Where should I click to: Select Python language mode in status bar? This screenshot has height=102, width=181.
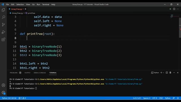168,98
